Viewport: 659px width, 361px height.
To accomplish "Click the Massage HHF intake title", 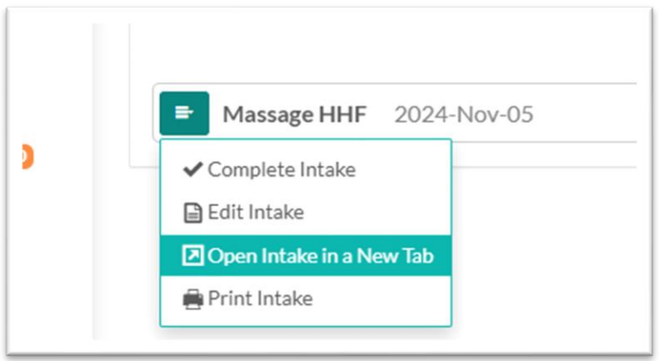I will (294, 115).
